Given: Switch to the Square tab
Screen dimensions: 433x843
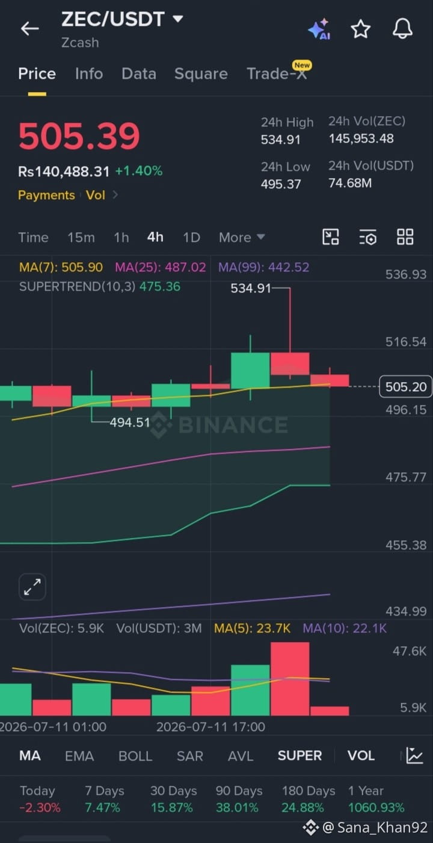Looking at the screenshot, I should pyautogui.click(x=201, y=74).
